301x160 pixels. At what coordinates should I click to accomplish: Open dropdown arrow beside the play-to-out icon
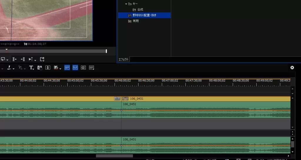35,60
